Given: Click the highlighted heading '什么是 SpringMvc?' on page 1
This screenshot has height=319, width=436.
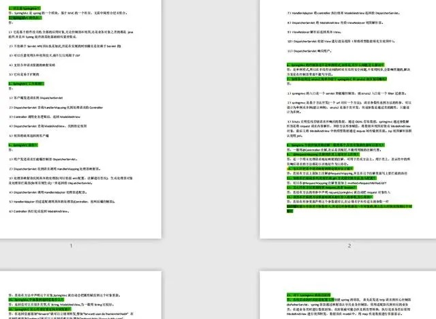Looking at the screenshot, I should point(25,8).
